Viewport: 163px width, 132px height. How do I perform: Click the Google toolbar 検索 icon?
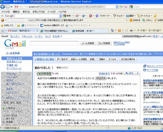click(x=64, y=16)
